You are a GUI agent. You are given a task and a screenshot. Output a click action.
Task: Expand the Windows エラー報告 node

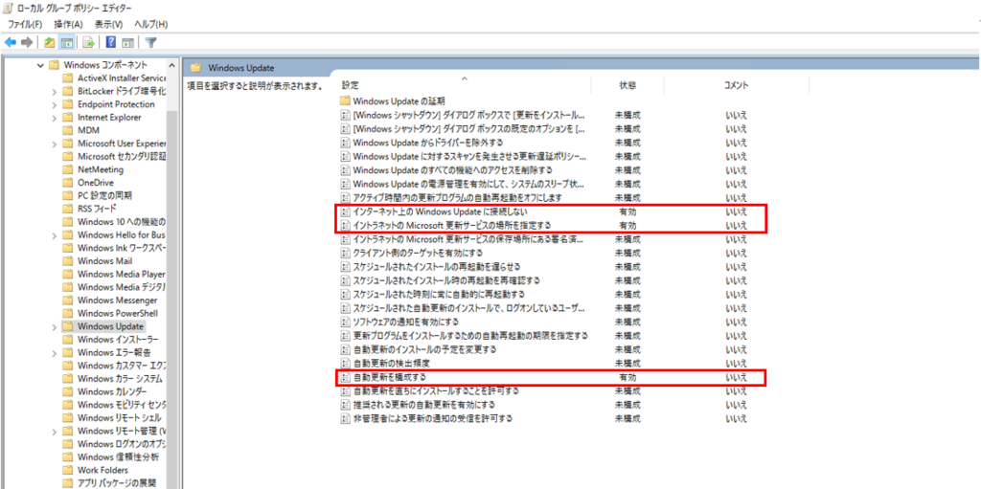(x=55, y=353)
